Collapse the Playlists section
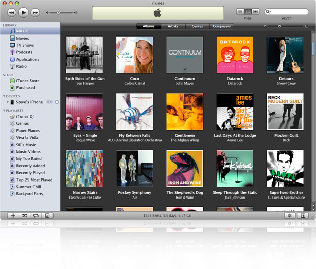This screenshot has width=316, height=269. point(4,111)
